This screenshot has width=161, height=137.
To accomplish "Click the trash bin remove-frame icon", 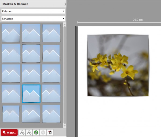I will pyautogui.click(x=50, y=132).
